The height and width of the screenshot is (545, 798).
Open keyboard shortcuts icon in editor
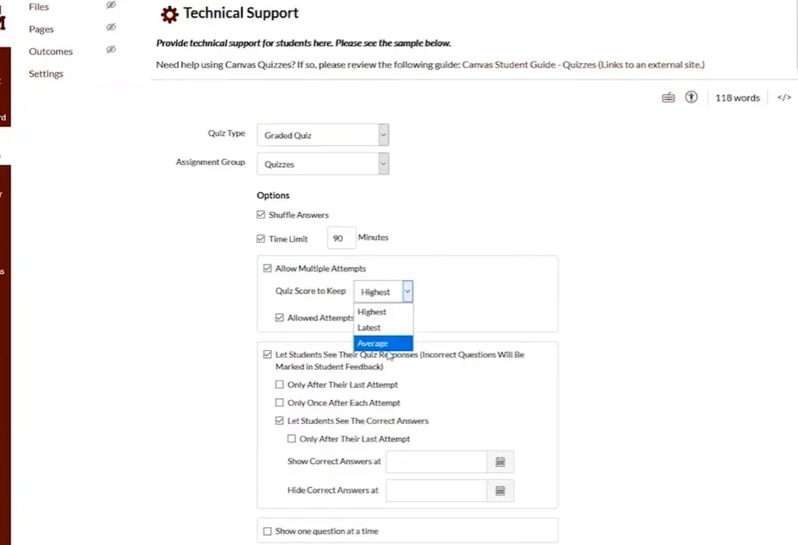pos(669,98)
